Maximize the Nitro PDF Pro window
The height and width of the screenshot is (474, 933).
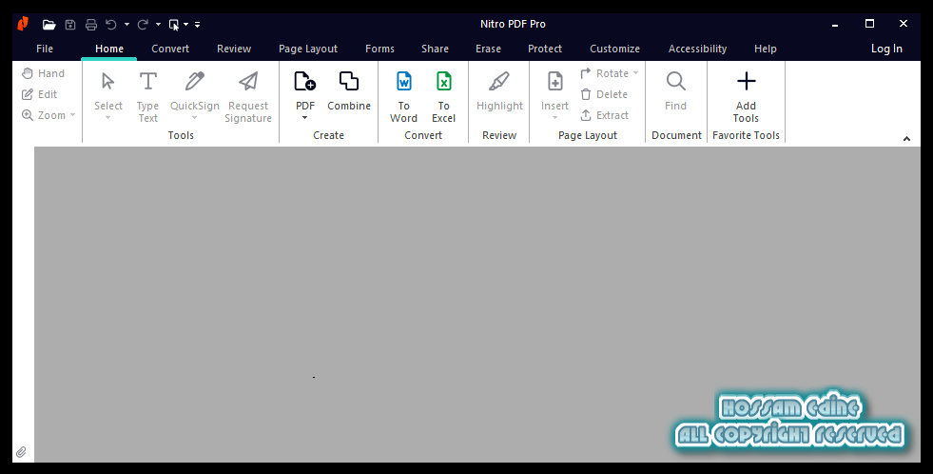869,24
